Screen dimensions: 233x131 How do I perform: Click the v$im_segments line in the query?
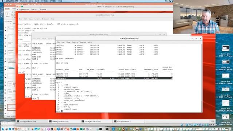71,104
